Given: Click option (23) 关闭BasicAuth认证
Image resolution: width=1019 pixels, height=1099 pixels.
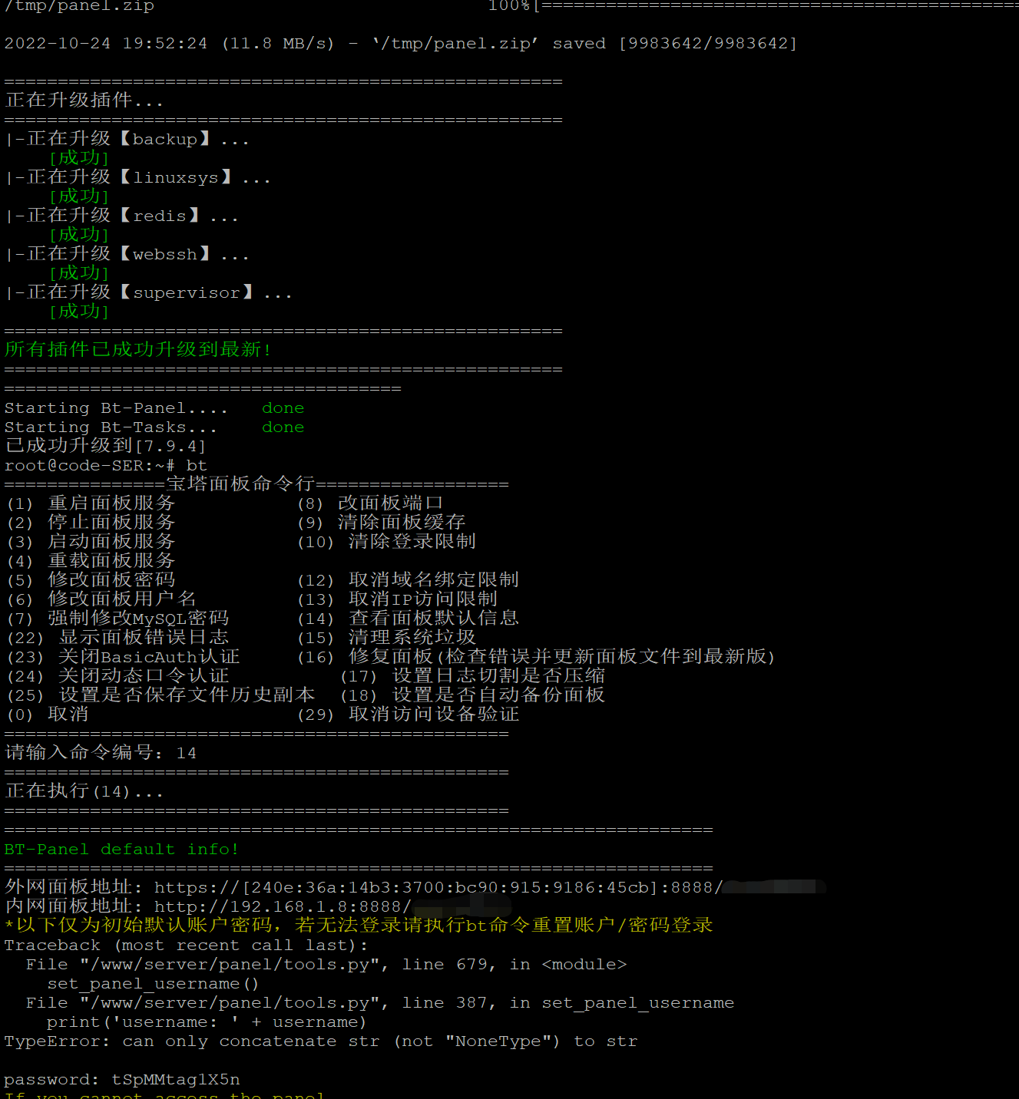Looking at the screenshot, I should 123,657.
